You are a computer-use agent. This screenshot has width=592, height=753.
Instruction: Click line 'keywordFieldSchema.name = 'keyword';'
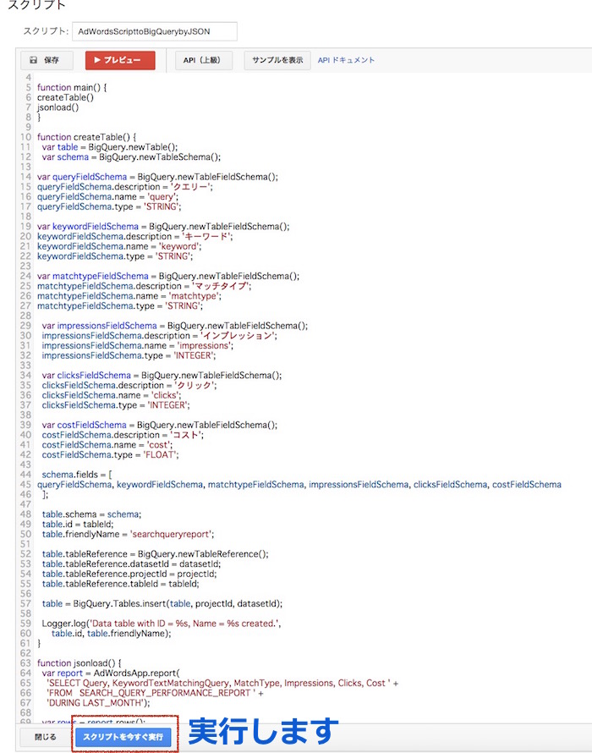point(119,247)
